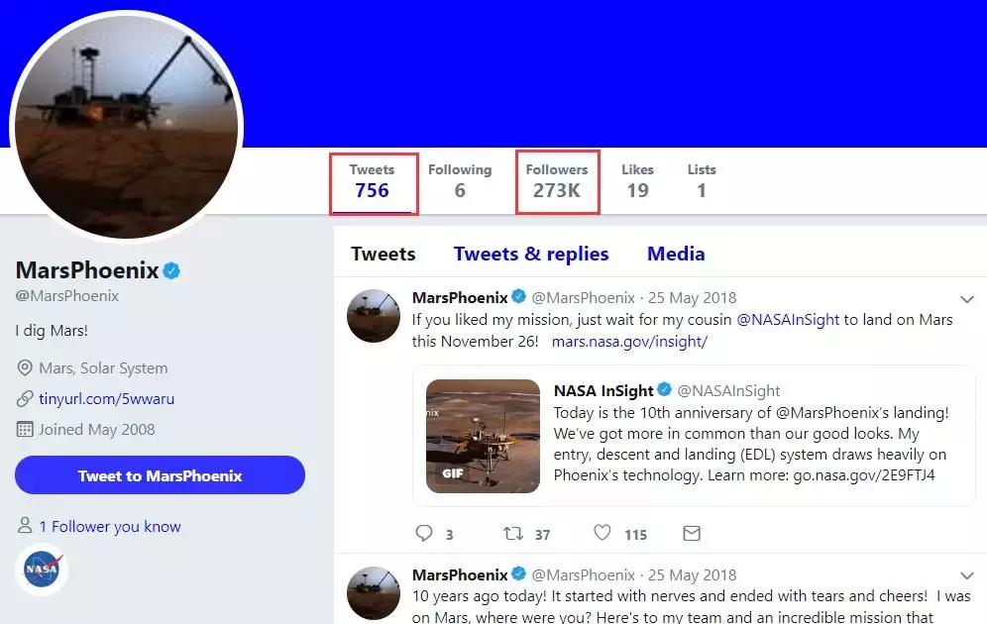The width and height of the screenshot is (987, 624).
Task: Click the calendar icon next to Joined May 2008
Action: click(22, 430)
